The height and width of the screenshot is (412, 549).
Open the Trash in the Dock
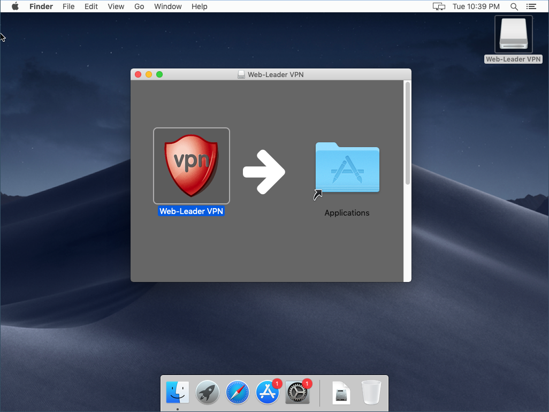[371, 392]
